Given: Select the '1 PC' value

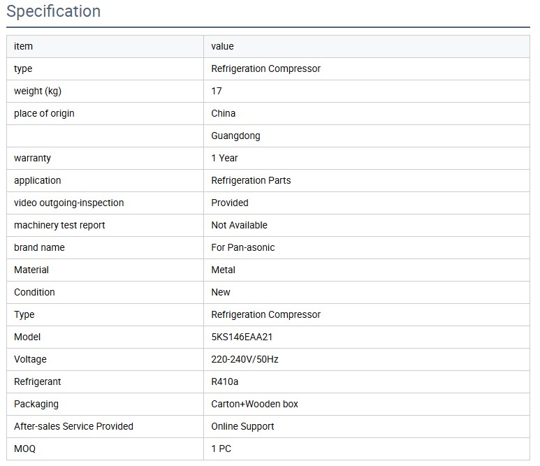Looking at the screenshot, I should [x=221, y=449].
